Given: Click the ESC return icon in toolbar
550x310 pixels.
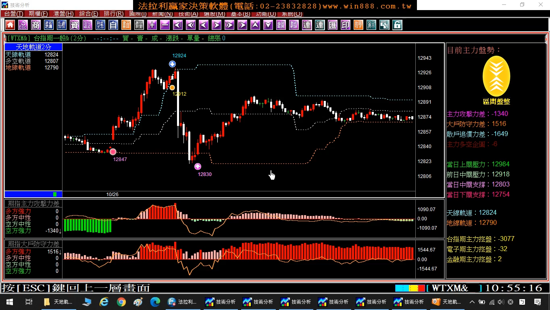Looking at the screenshot, I should tap(23, 25).
